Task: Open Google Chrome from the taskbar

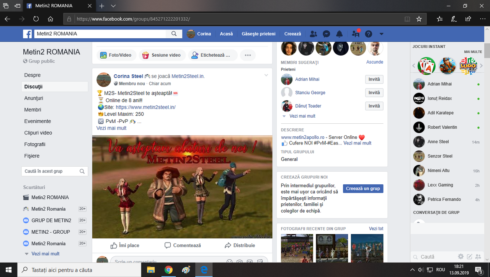Action: (x=168, y=270)
